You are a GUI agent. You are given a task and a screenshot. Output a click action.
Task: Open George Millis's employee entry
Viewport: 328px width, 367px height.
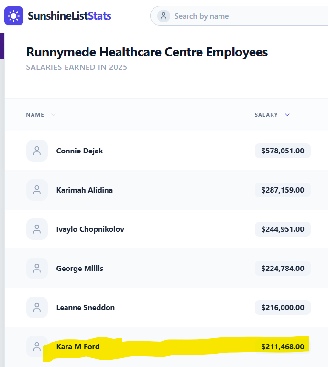pos(79,269)
